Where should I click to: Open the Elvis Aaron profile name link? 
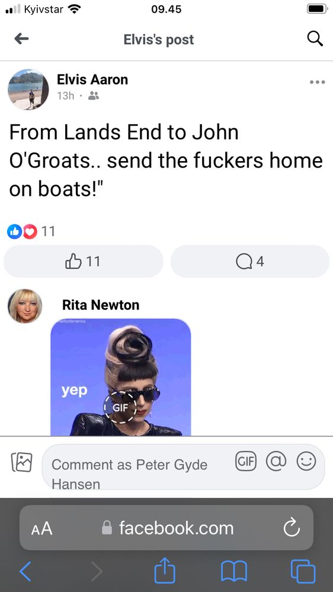[92, 79]
